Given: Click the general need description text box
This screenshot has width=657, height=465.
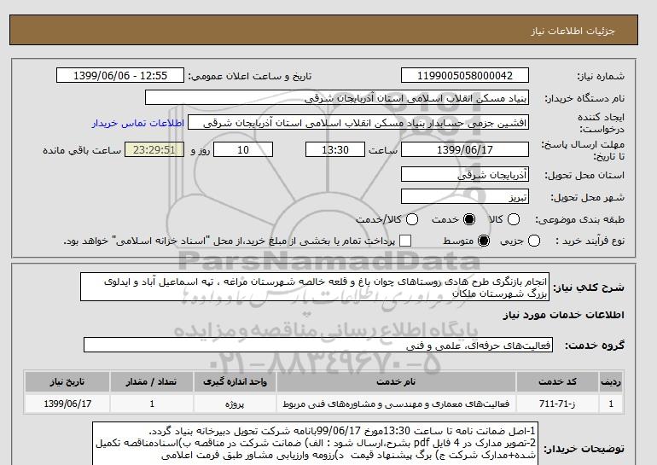Looking at the screenshot, I should coord(315,287).
